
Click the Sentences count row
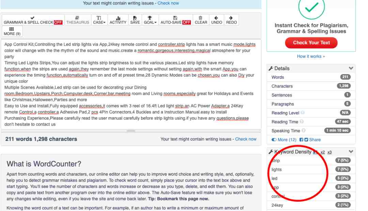pyautogui.click(x=311, y=95)
